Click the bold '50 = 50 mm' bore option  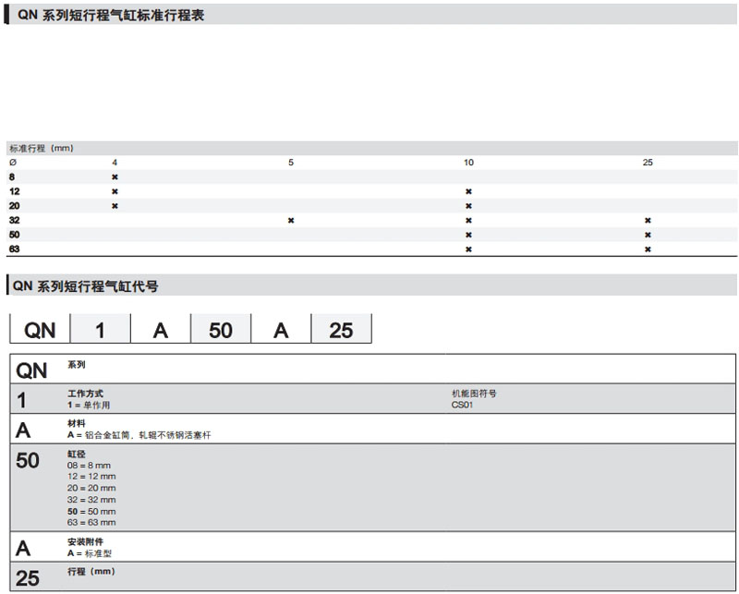(x=91, y=511)
